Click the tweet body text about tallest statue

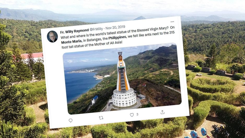118,37
